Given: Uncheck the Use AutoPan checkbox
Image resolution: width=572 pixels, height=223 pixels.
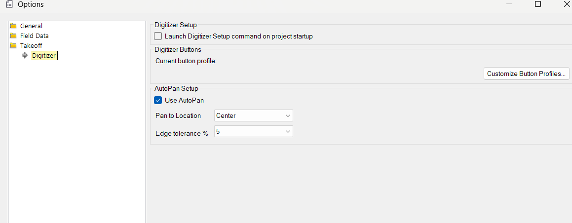Looking at the screenshot, I should pyautogui.click(x=158, y=100).
